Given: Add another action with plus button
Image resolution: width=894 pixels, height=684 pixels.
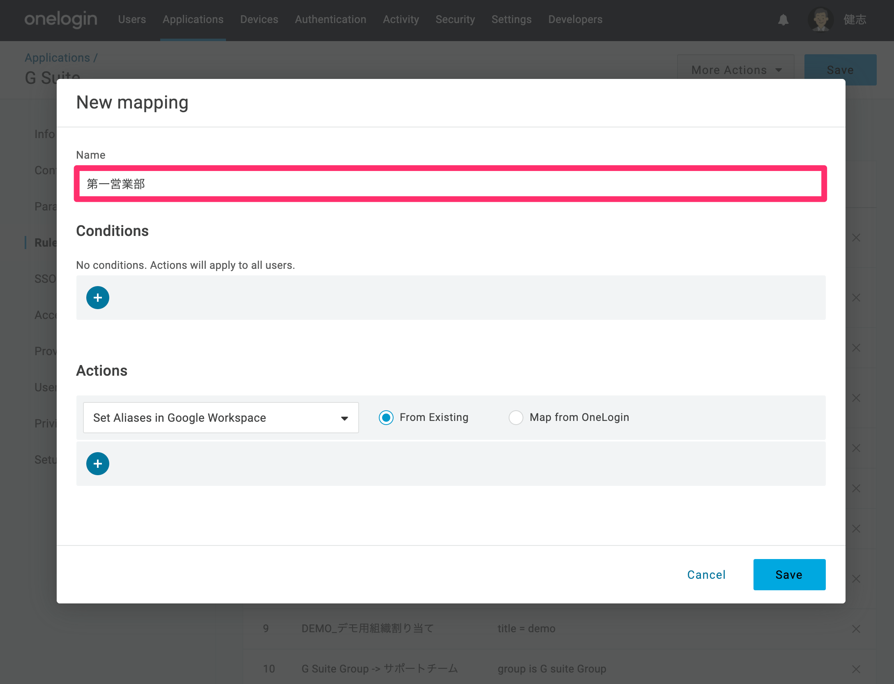Looking at the screenshot, I should [x=98, y=464].
